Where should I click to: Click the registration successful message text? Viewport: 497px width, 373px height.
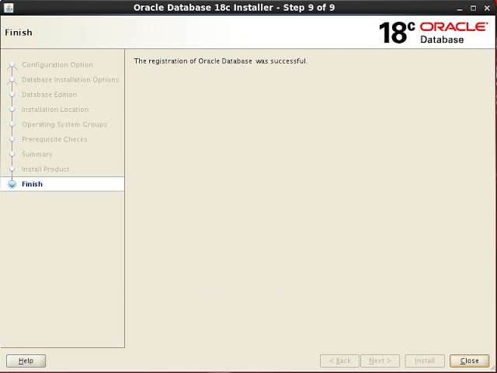click(221, 61)
